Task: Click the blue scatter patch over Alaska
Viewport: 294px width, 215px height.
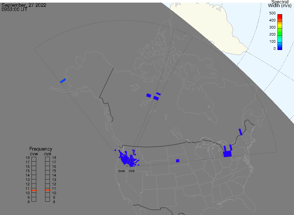Action: click(63, 81)
